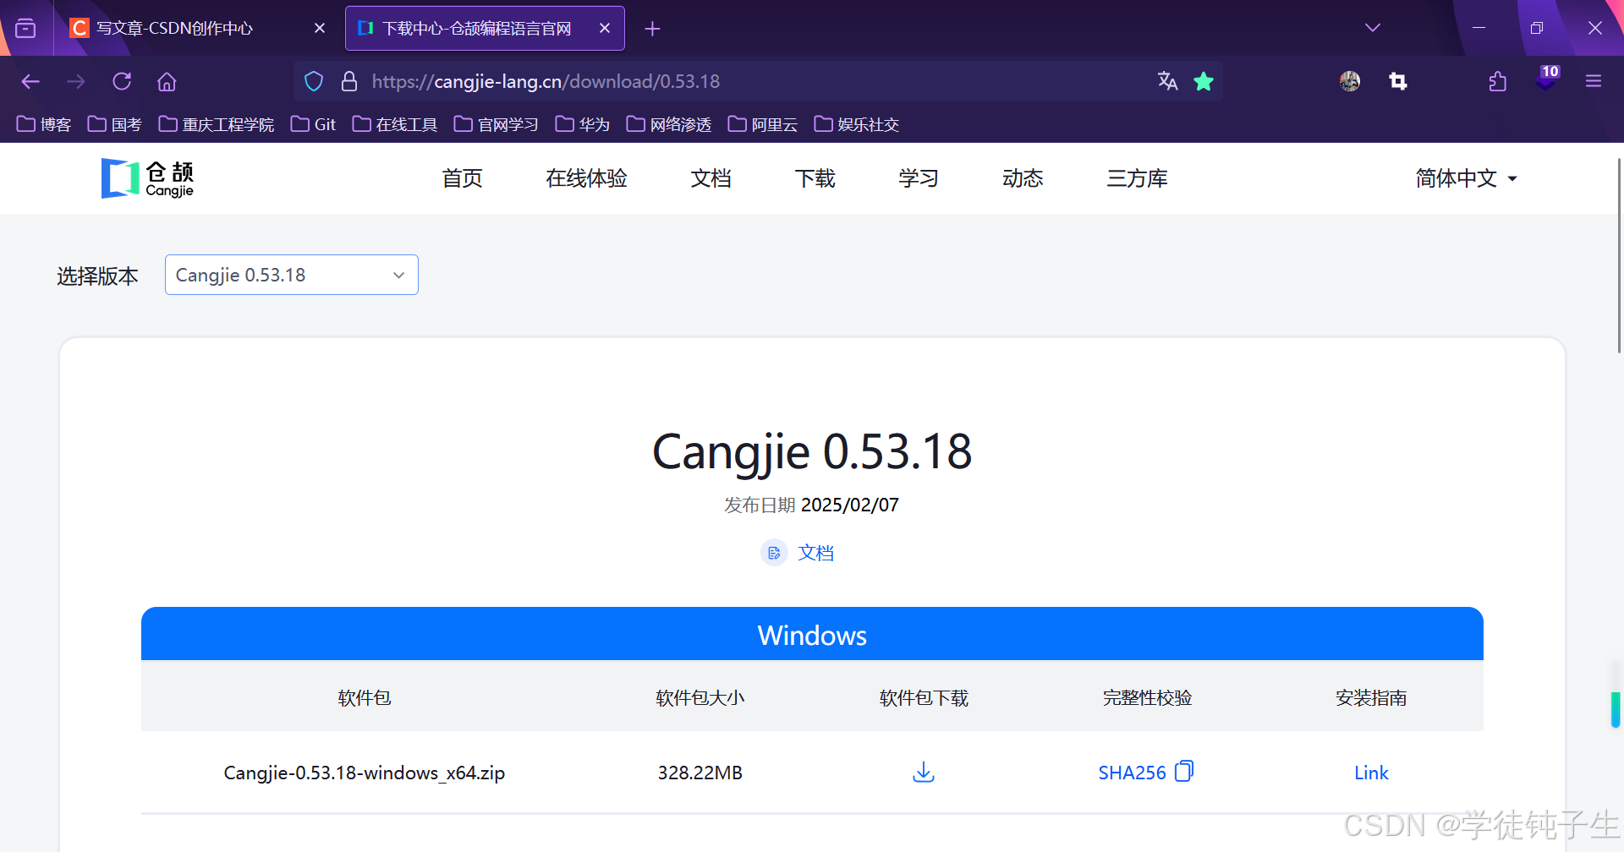Open the tab overview icon at top-left
The width and height of the screenshot is (1624, 852).
point(25,28)
